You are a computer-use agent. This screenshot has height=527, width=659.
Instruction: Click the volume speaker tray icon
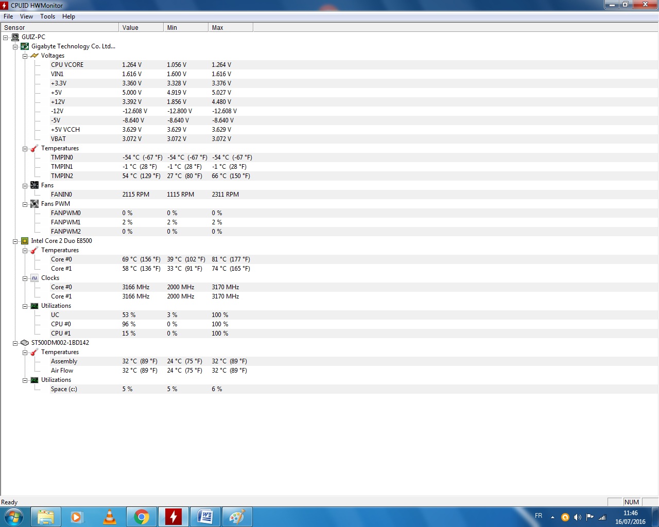click(577, 517)
